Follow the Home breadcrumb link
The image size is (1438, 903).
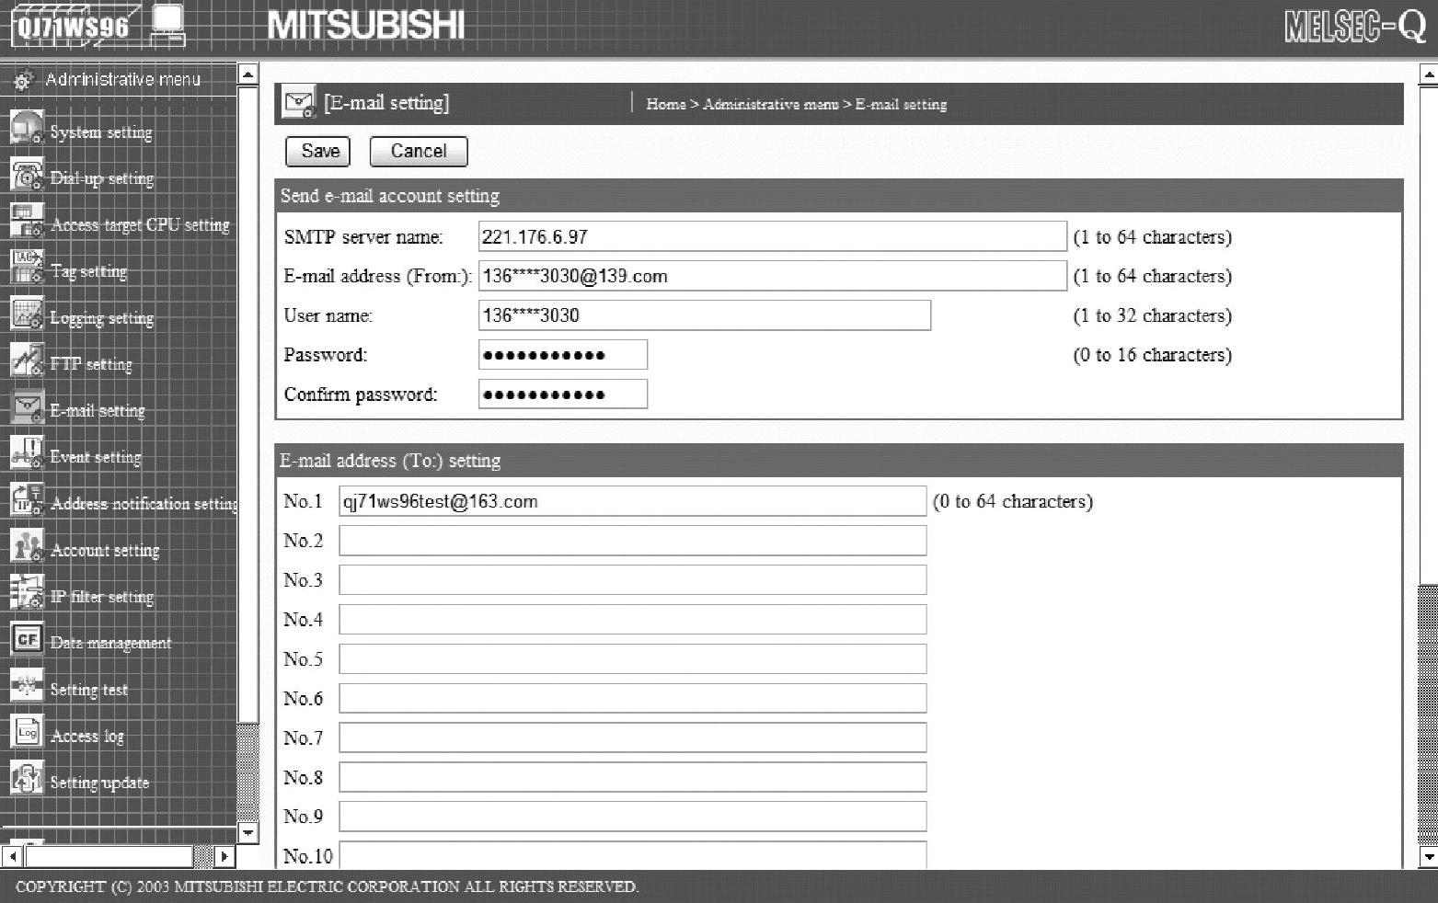(x=666, y=105)
